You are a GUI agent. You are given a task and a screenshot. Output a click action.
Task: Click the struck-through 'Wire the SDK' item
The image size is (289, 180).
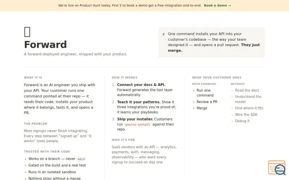tap(246, 114)
